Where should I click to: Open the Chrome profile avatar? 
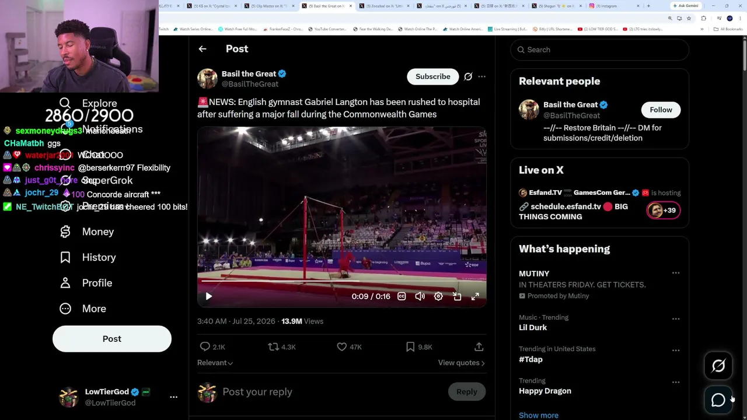[x=729, y=19]
